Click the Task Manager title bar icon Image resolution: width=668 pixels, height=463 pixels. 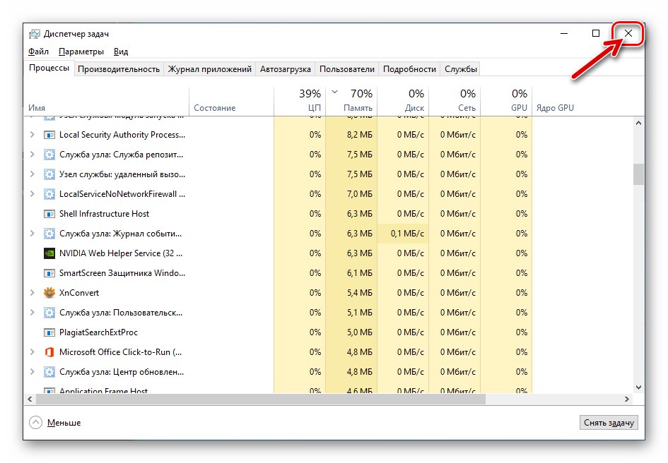pos(35,34)
